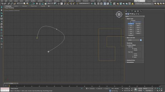Click the Arc shape button
This screenshot has height=92, width=165.
(131, 28)
